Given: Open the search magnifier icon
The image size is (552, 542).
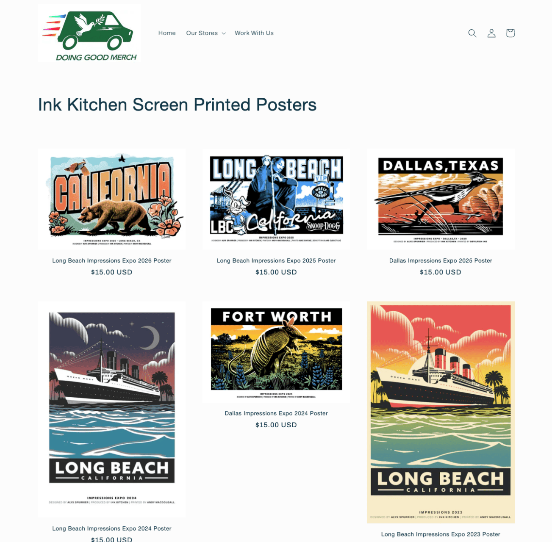Looking at the screenshot, I should point(472,33).
